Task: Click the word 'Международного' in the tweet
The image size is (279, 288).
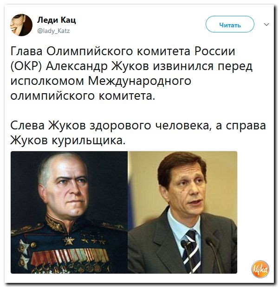Action: (x=140, y=81)
